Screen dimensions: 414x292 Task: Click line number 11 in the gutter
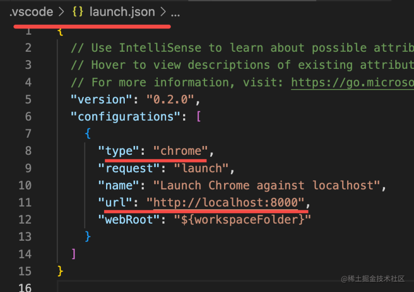point(25,202)
